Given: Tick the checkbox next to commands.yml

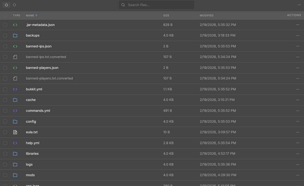Looking at the screenshot, I should point(5,110).
